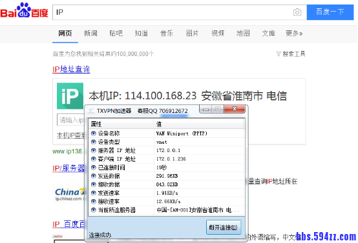
Task: Open the 地图 tab
Action: (x=243, y=34)
